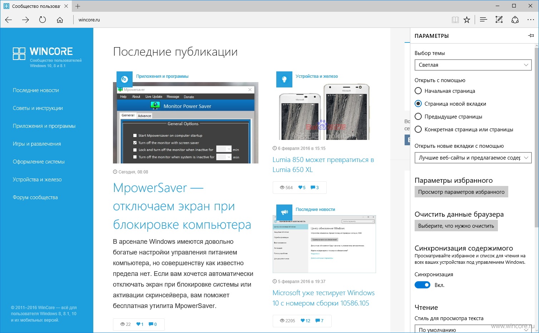Viewport: 539px width, 333px height.
Task: Pin the Параметры pane
Action: pos(531,36)
